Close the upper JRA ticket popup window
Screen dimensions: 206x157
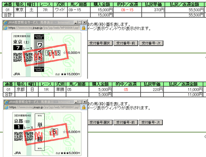coord(85,22)
